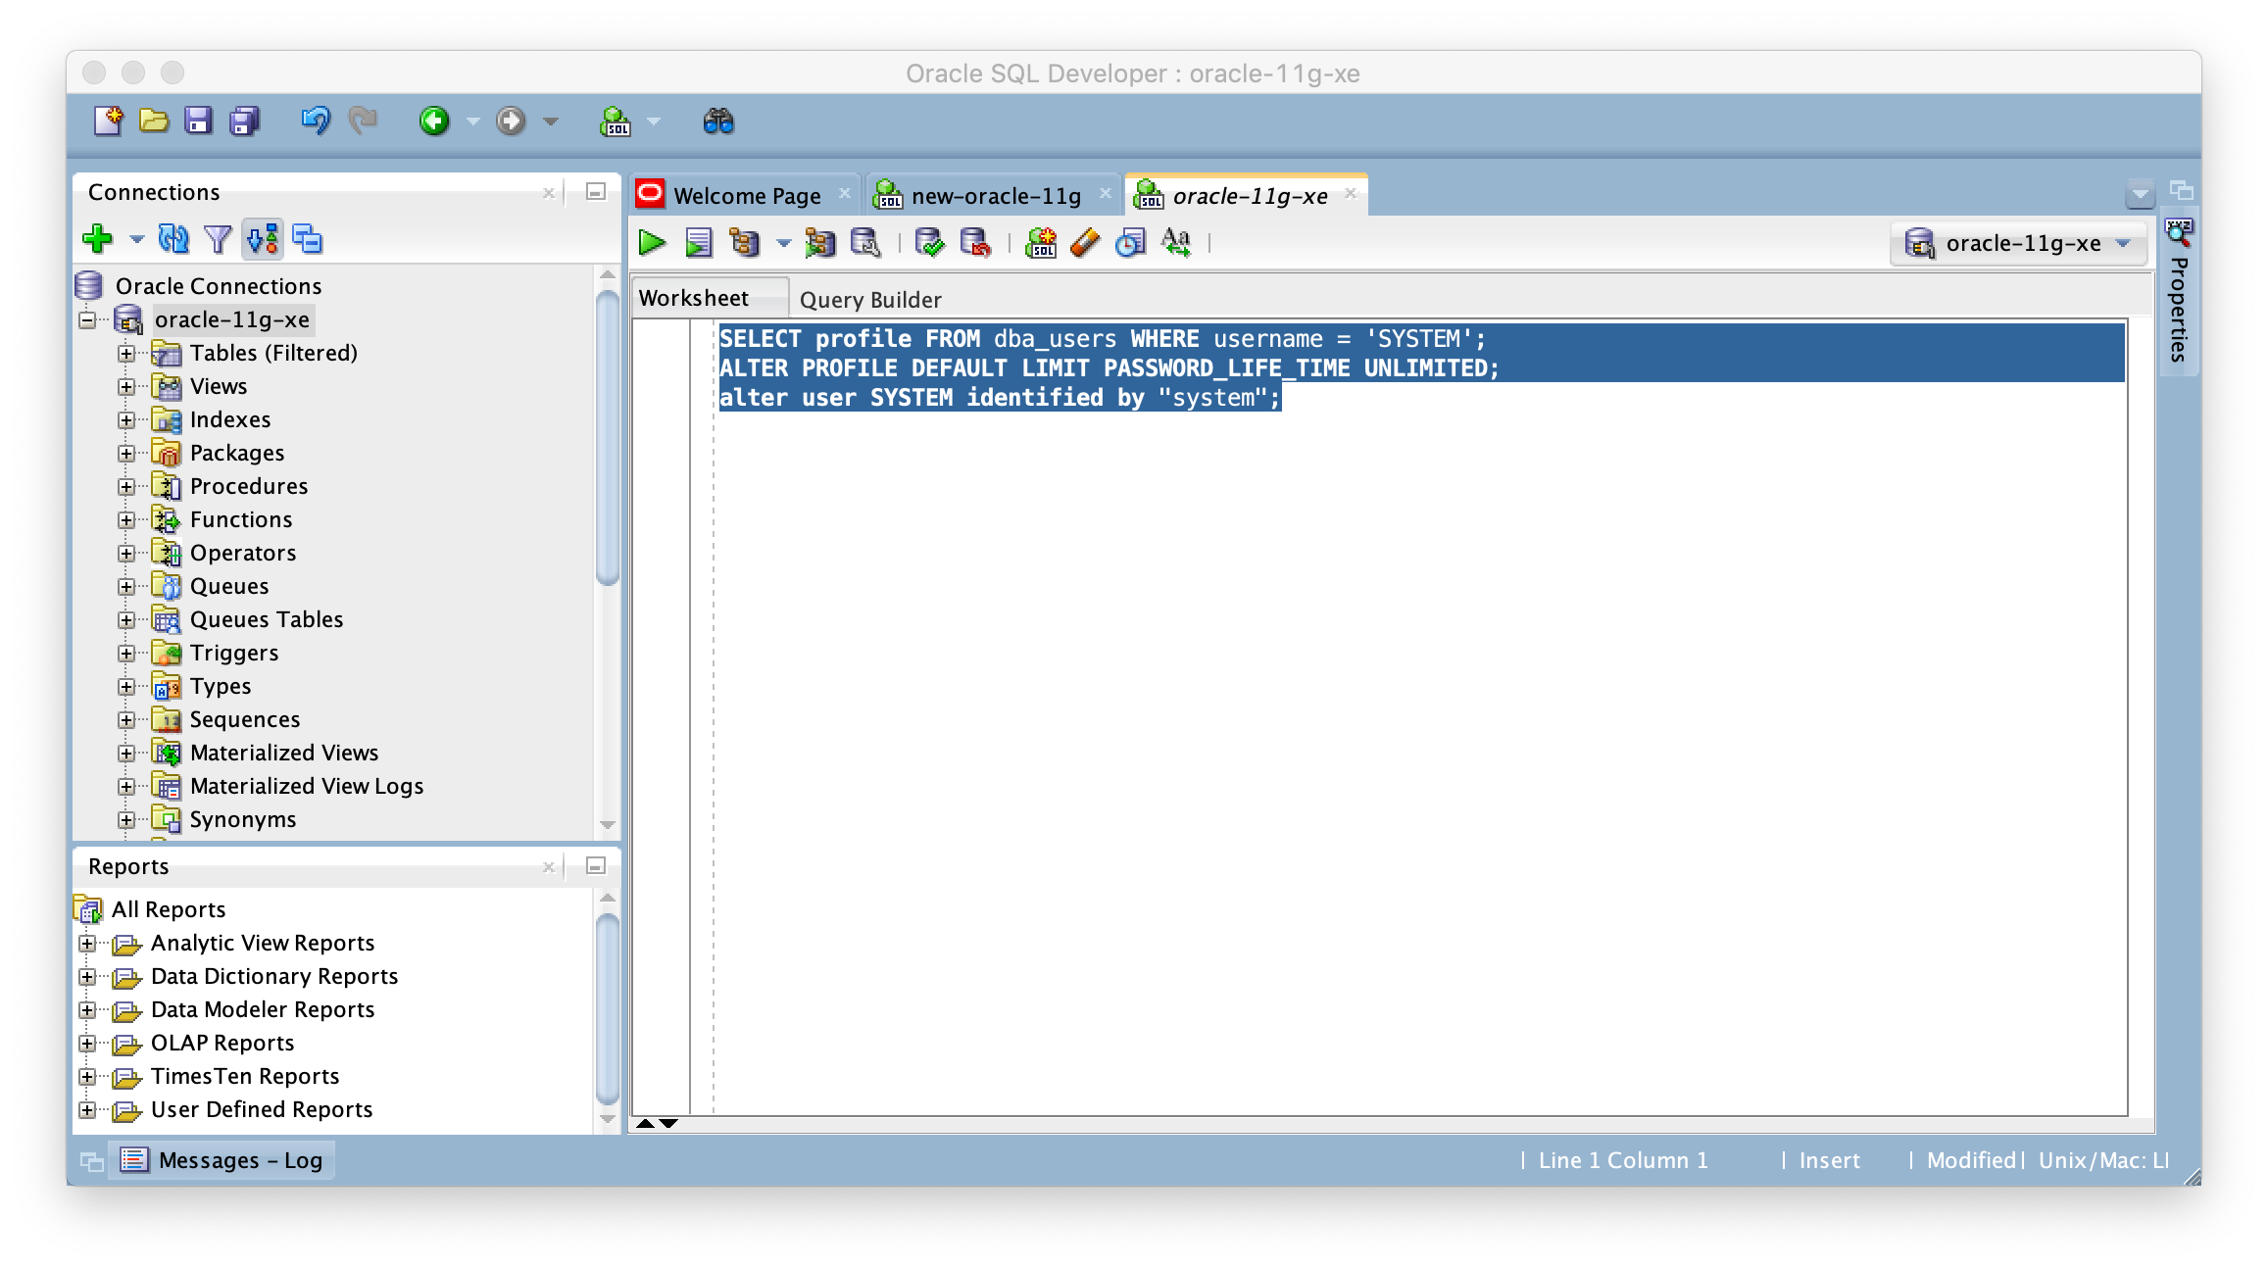
Task: Minimize the Connections panel
Action: click(x=595, y=191)
